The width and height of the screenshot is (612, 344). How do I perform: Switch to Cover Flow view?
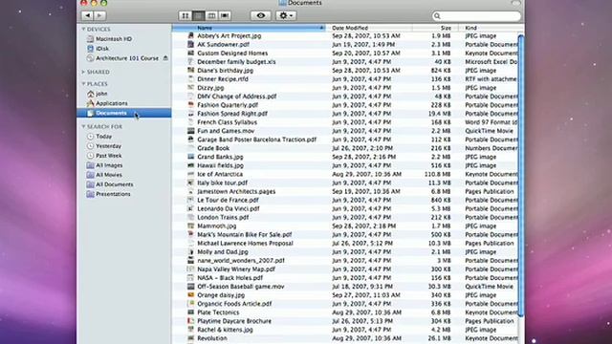pos(225,15)
